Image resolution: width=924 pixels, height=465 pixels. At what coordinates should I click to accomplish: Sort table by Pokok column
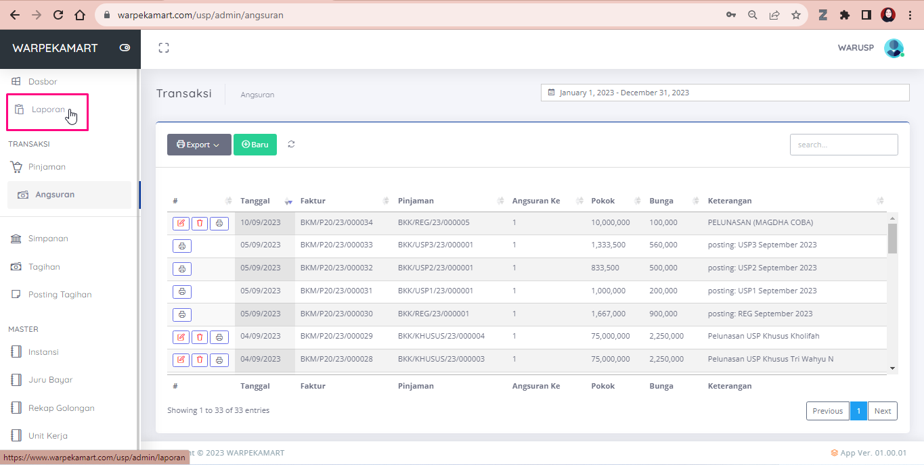615,201
